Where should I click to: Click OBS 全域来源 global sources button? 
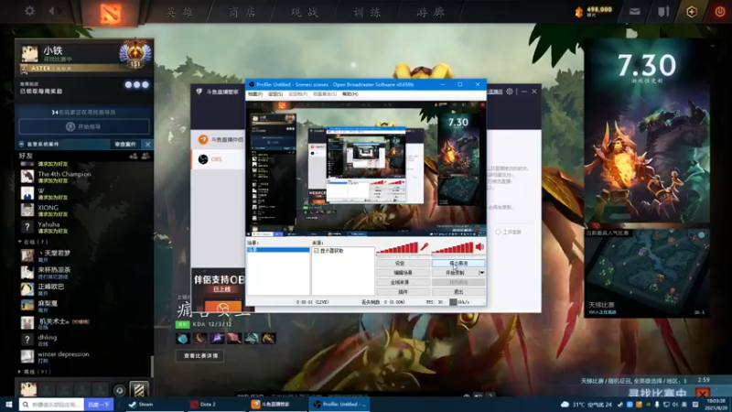pos(403,282)
